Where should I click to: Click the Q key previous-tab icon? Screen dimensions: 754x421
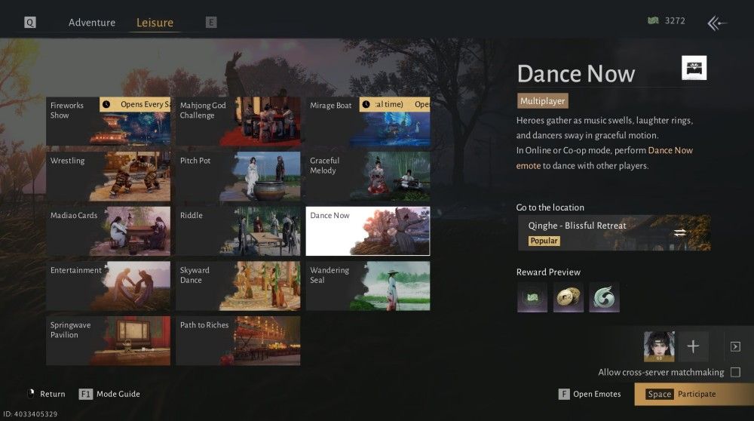[x=30, y=22]
